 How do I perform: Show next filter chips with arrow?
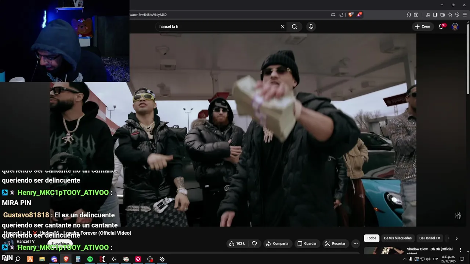[456, 238]
